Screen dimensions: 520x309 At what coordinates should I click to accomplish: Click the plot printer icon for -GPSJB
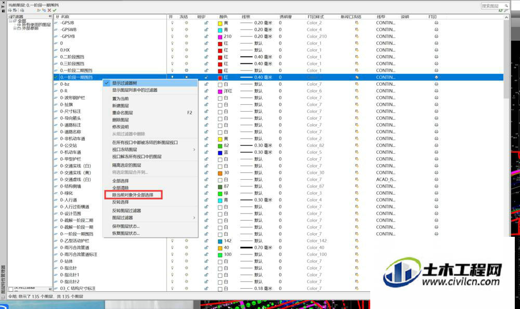pyautogui.click(x=436, y=23)
